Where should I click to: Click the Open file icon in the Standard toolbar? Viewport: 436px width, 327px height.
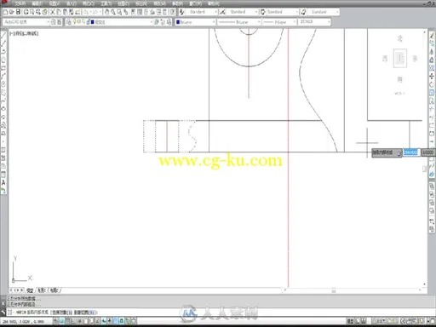12,12
